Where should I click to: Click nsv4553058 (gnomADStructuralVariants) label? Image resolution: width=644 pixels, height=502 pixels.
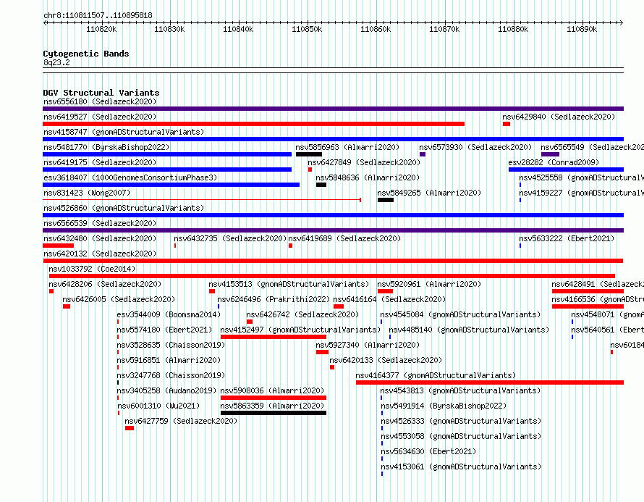[461, 436]
